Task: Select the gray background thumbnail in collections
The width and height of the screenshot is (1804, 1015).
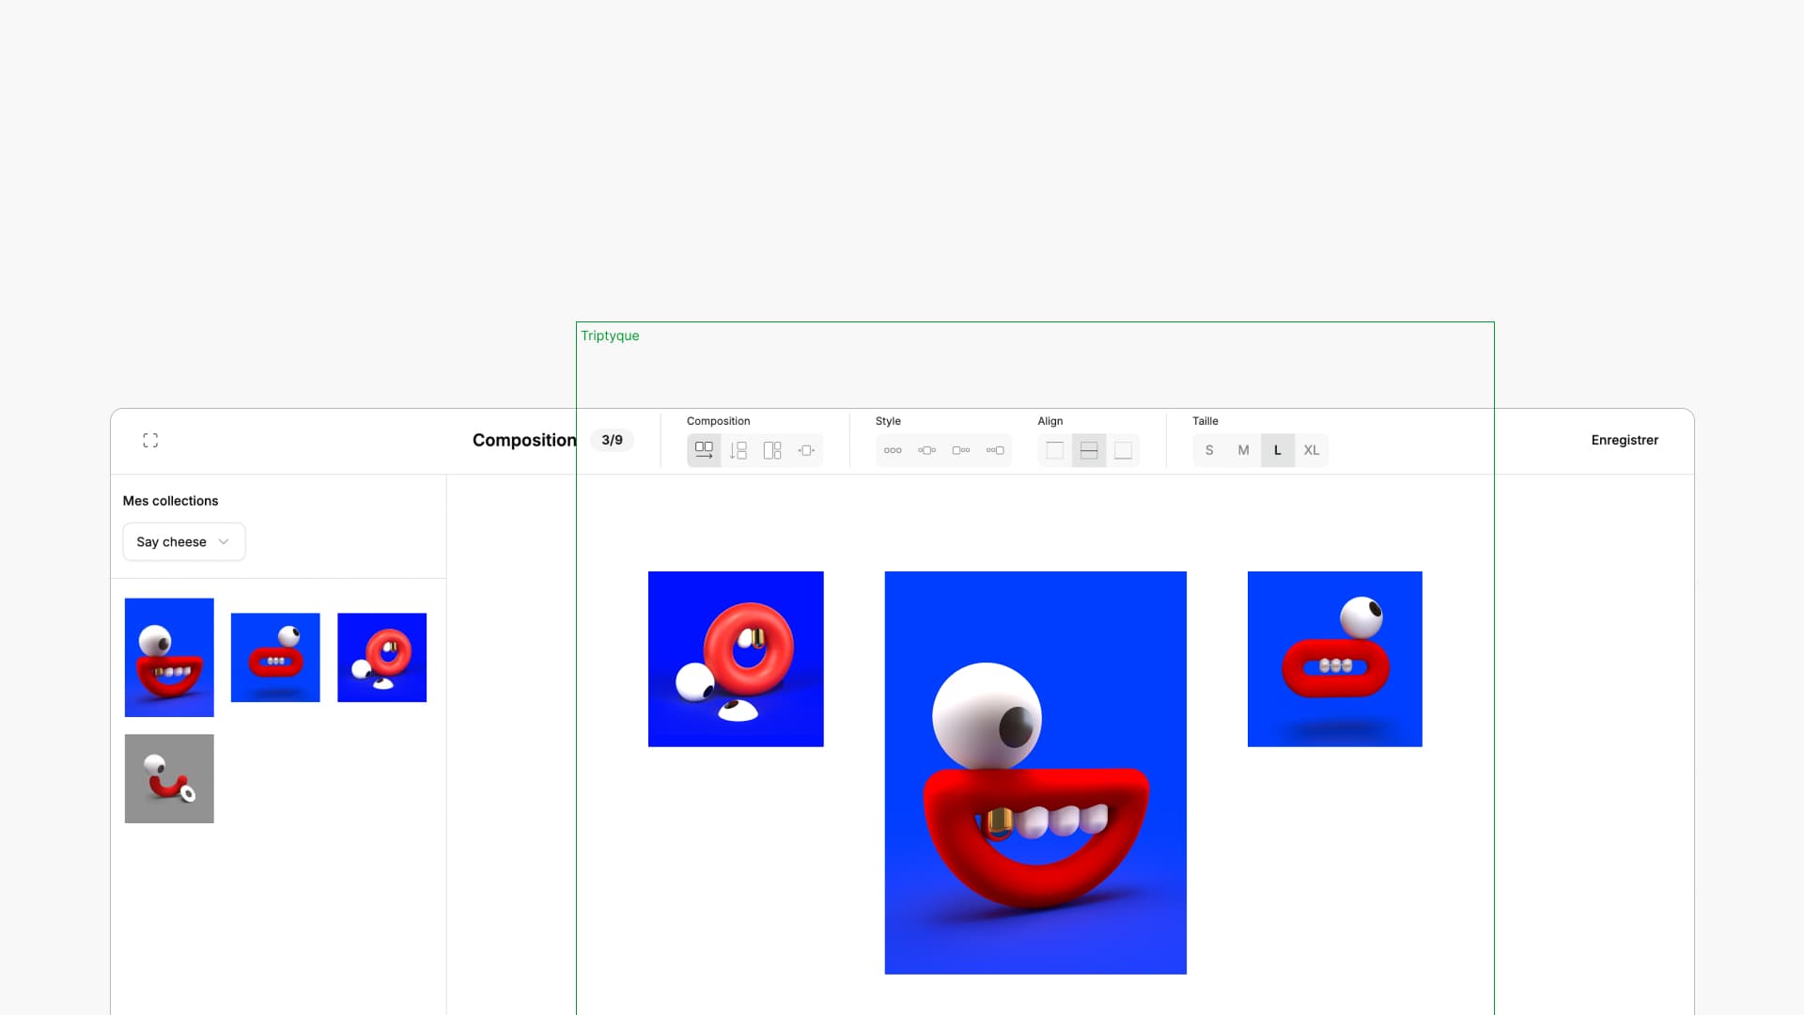Action: [x=169, y=778]
